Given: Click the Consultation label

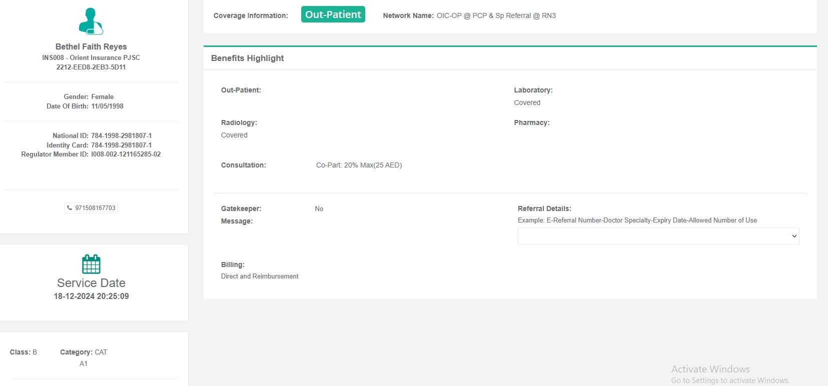Looking at the screenshot, I should [x=244, y=165].
